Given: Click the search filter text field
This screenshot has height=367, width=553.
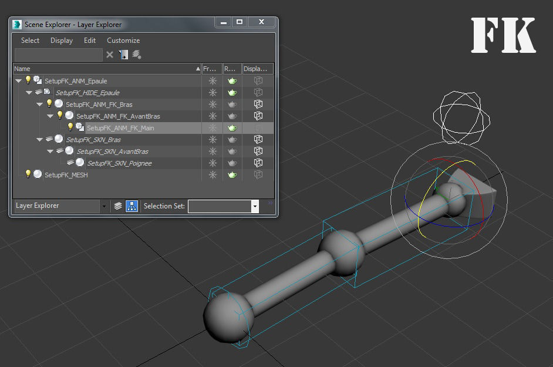Looking at the screenshot, I should [x=59, y=55].
